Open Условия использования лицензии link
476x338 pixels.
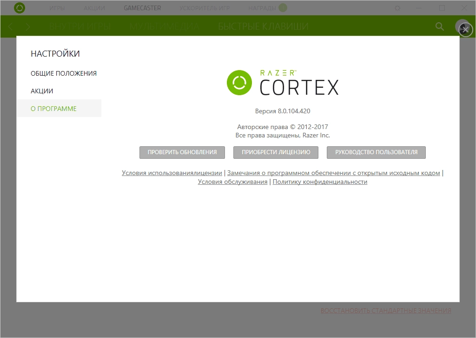(x=172, y=173)
